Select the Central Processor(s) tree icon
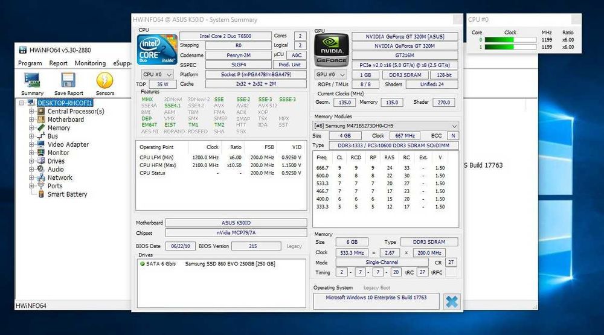This screenshot has width=604, height=335. tap(41, 111)
